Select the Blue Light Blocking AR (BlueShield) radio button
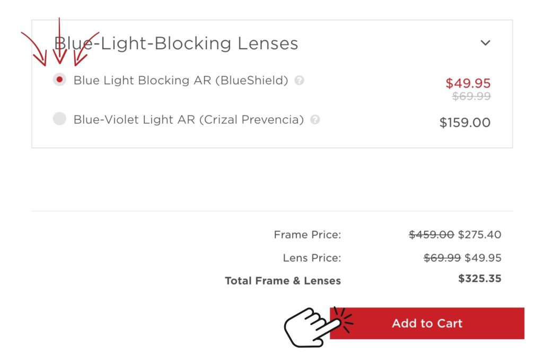The width and height of the screenshot is (543, 362). click(x=60, y=80)
